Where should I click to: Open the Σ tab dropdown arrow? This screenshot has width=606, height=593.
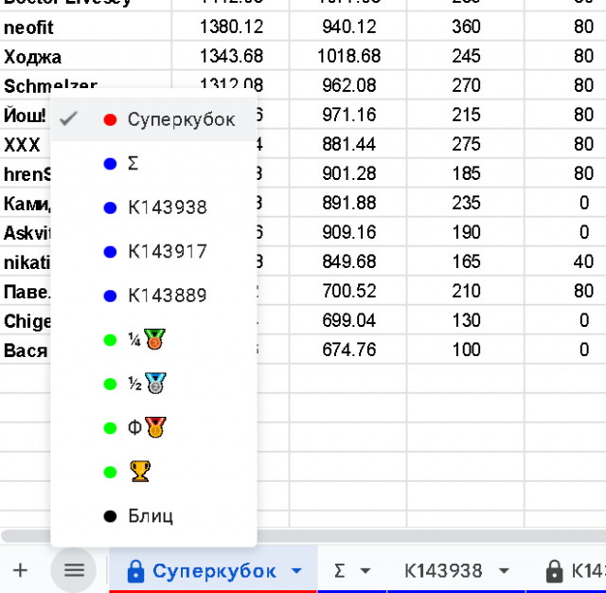pyautogui.click(x=365, y=571)
